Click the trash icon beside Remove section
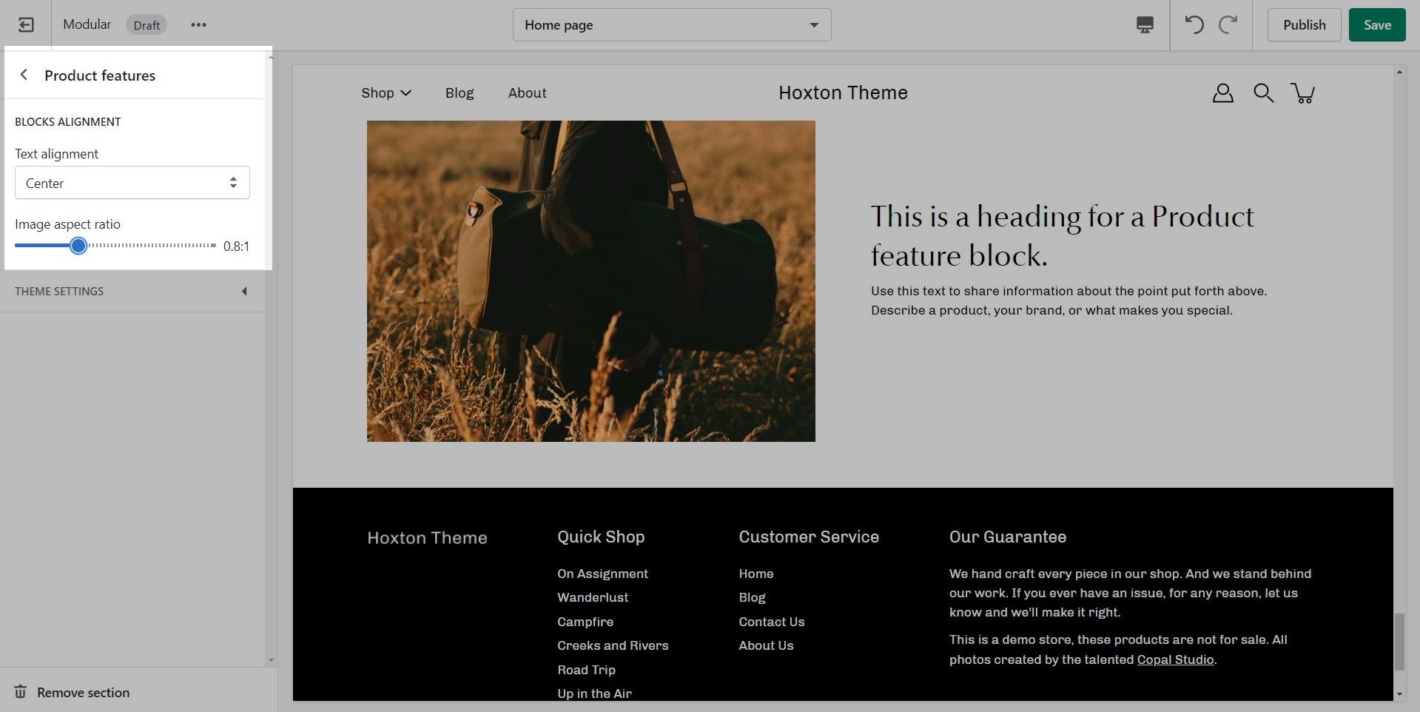The image size is (1420, 712). (21, 692)
